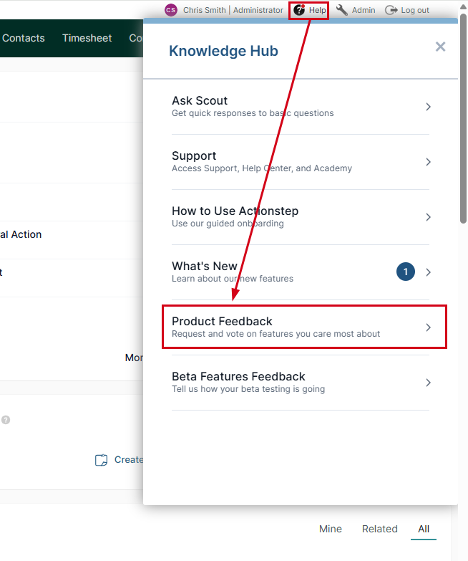This screenshot has width=468, height=561.
Task: Open the Timesheet menu
Action: pos(87,38)
